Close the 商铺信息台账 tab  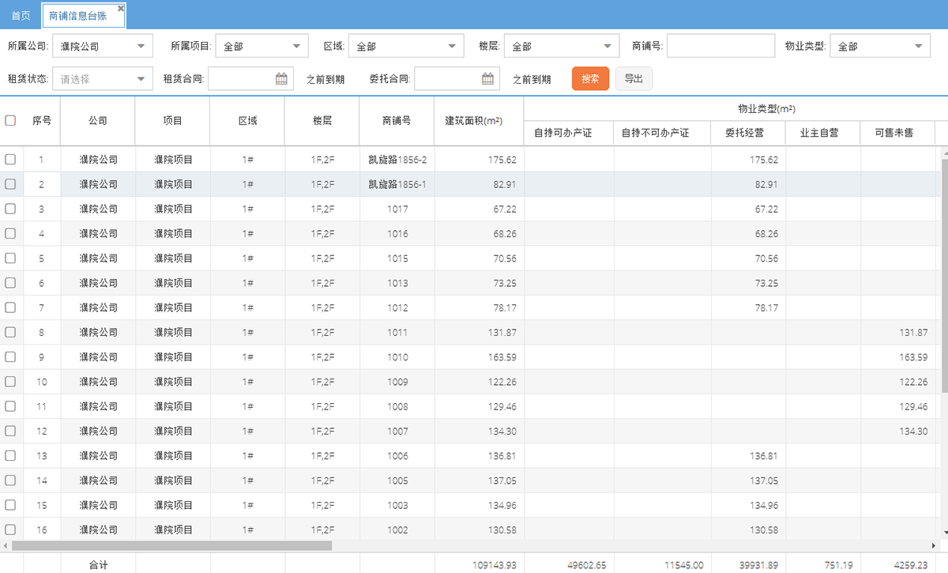[x=121, y=8]
